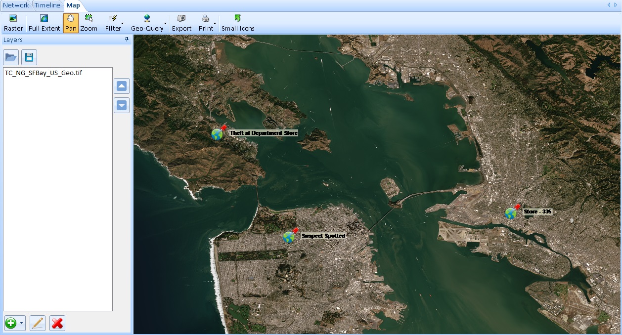Select the Geo-Query tool
The width and height of the screenshot is (622, 335).
[x=146, y=21]
